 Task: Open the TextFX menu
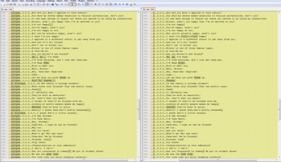pyautogui.click(x=73, y=1)
